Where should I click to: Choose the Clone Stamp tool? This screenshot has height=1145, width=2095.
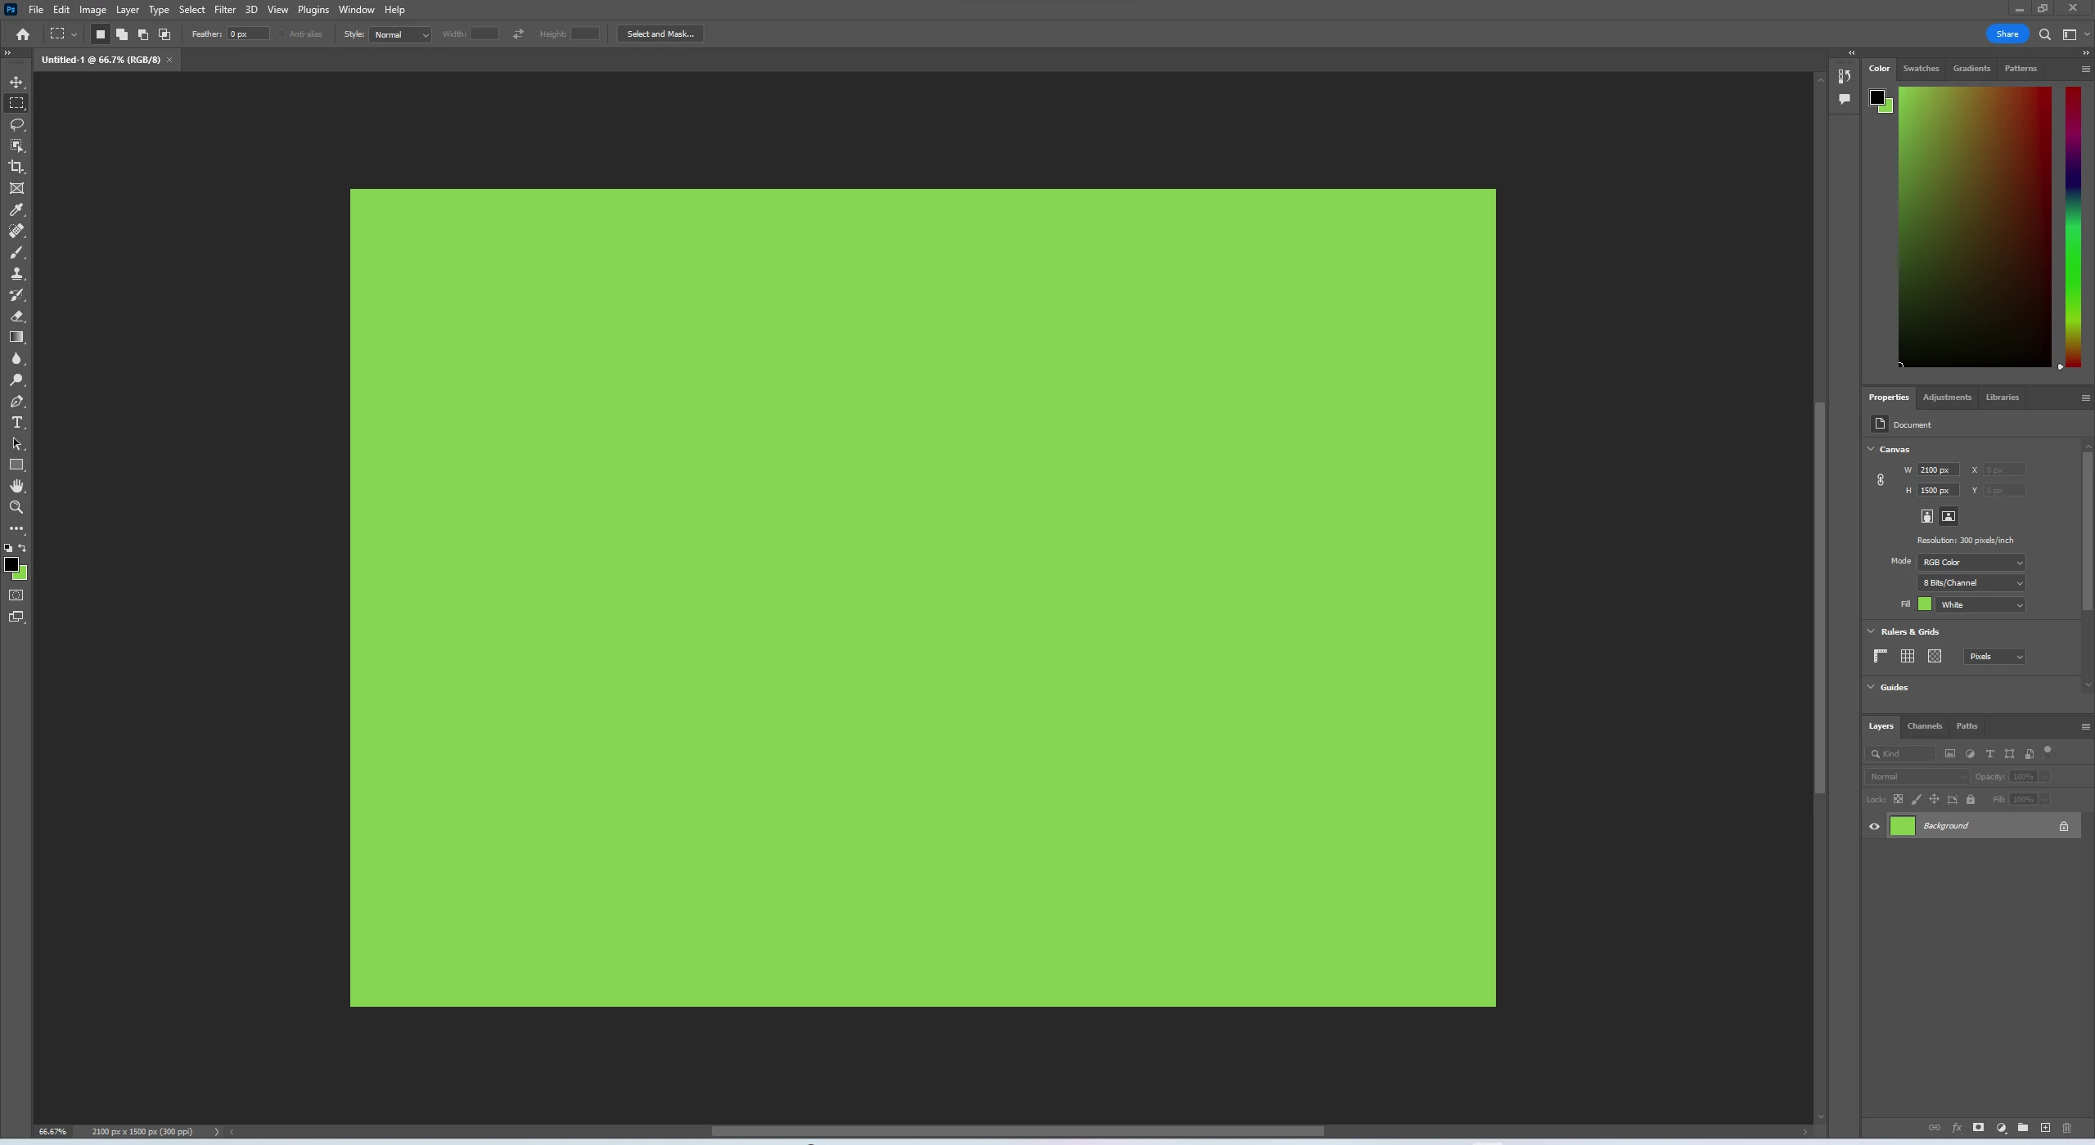tap(16, 274)
